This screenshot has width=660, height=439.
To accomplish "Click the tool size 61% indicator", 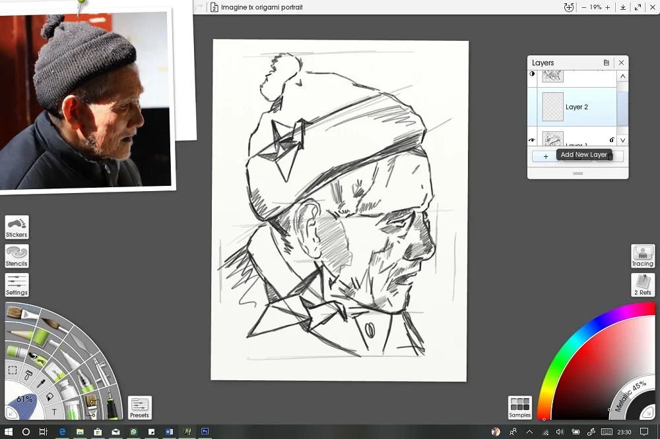I will (24, 399).
